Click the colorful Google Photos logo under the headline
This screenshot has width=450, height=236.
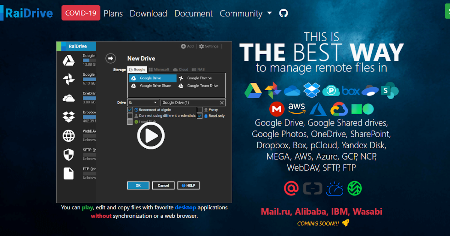point(273,90)
